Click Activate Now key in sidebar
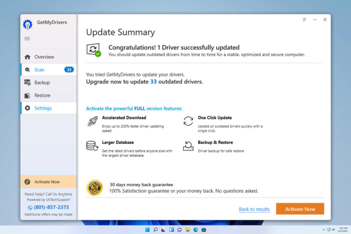Image resolution: width=351 pixels, height=234 pixels. click(48, 182)
